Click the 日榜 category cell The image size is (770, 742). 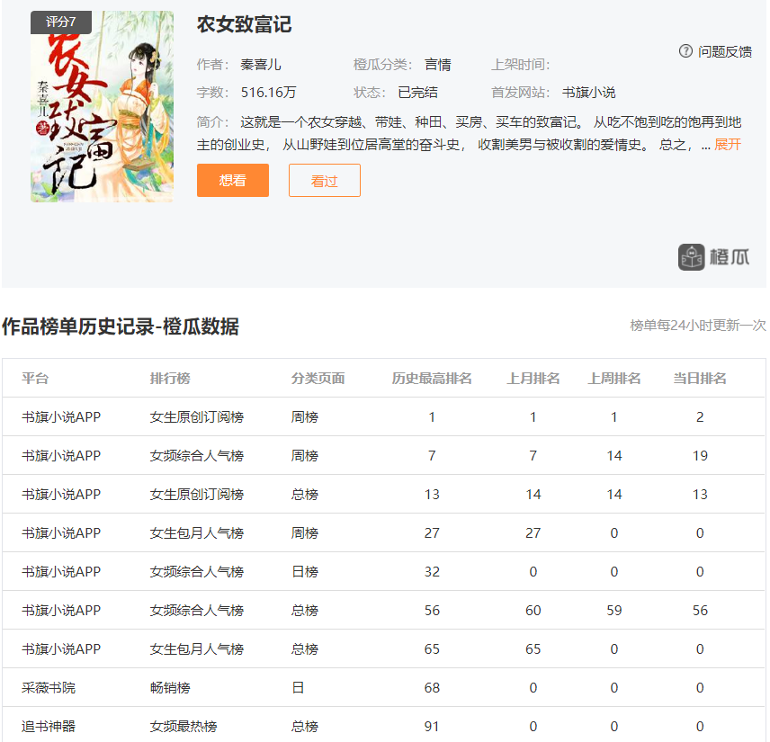click(x=304, y=572)
